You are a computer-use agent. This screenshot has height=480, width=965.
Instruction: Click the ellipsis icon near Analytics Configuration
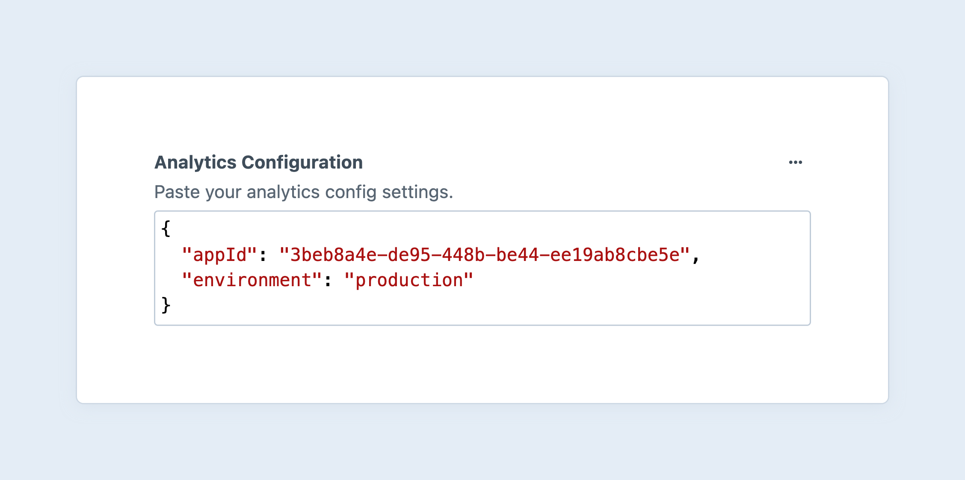(x=796, y=162)
